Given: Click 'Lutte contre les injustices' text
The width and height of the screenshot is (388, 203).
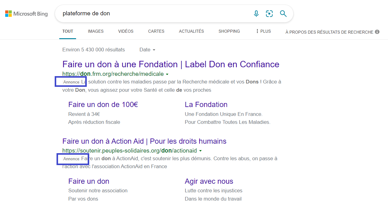Looking at the screenshot, I should point(214,190).
